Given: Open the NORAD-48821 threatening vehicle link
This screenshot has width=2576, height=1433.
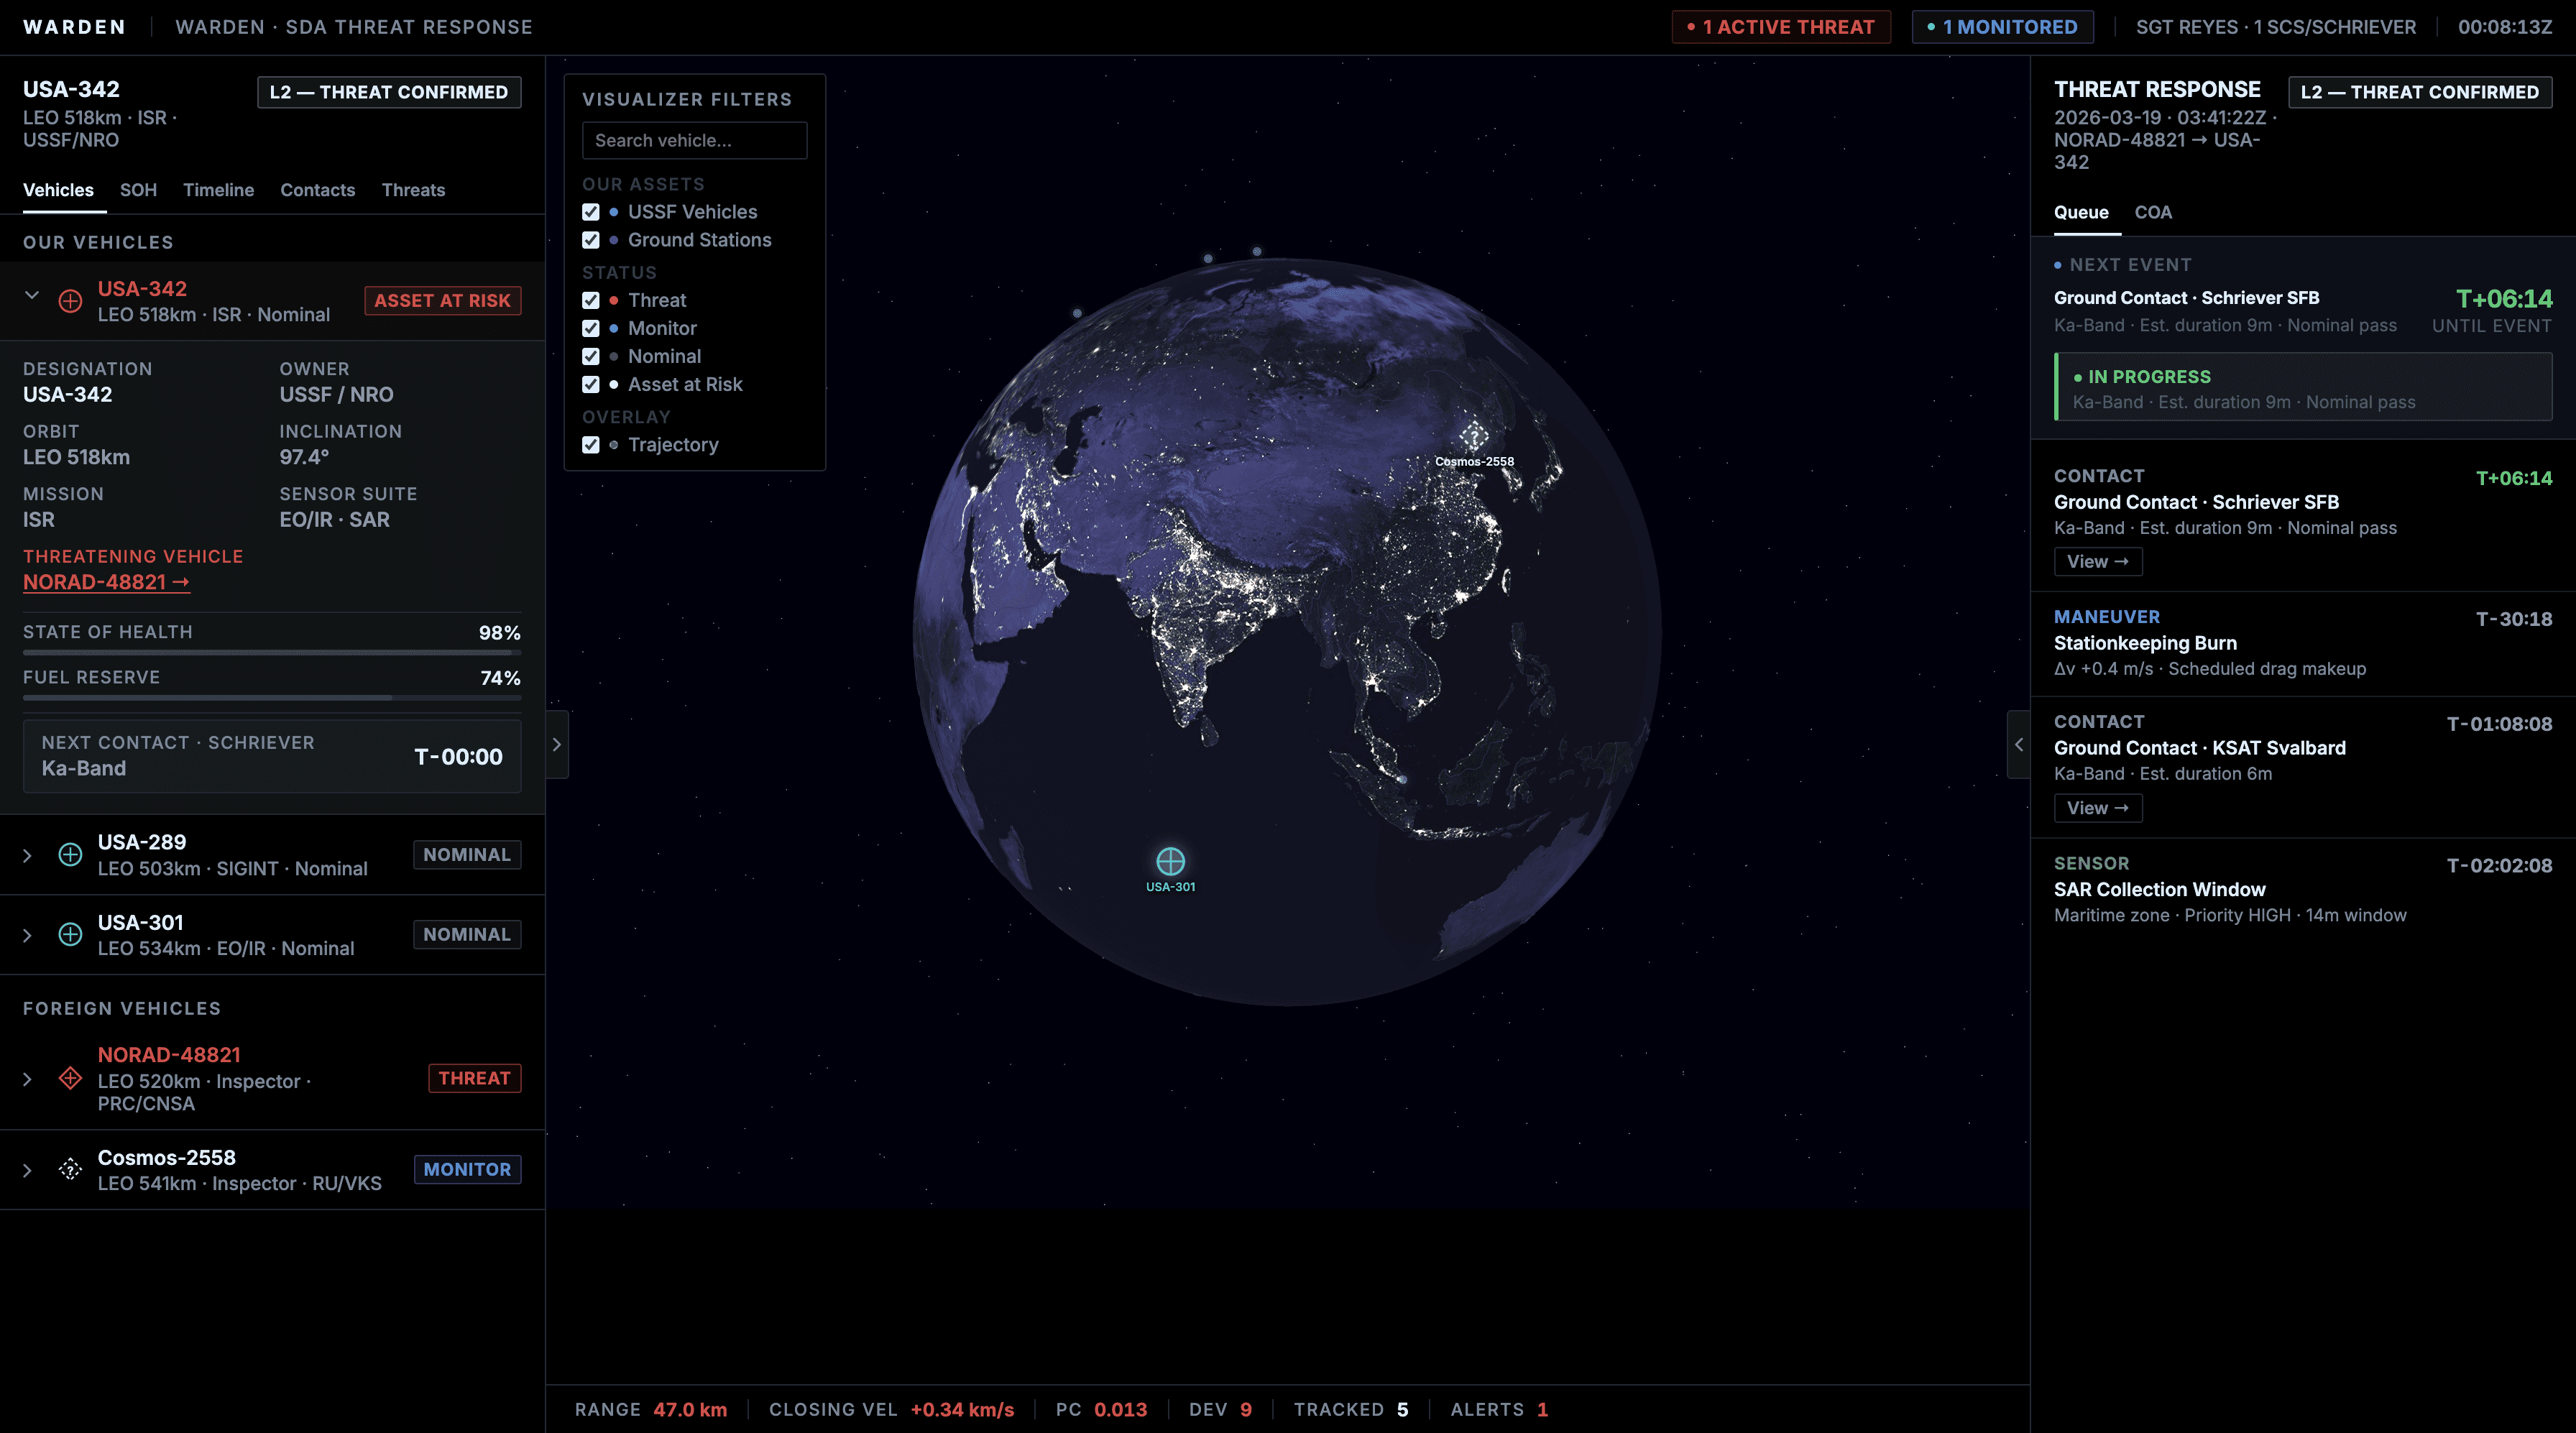Looking at the screenshot, I should (106, 582).
